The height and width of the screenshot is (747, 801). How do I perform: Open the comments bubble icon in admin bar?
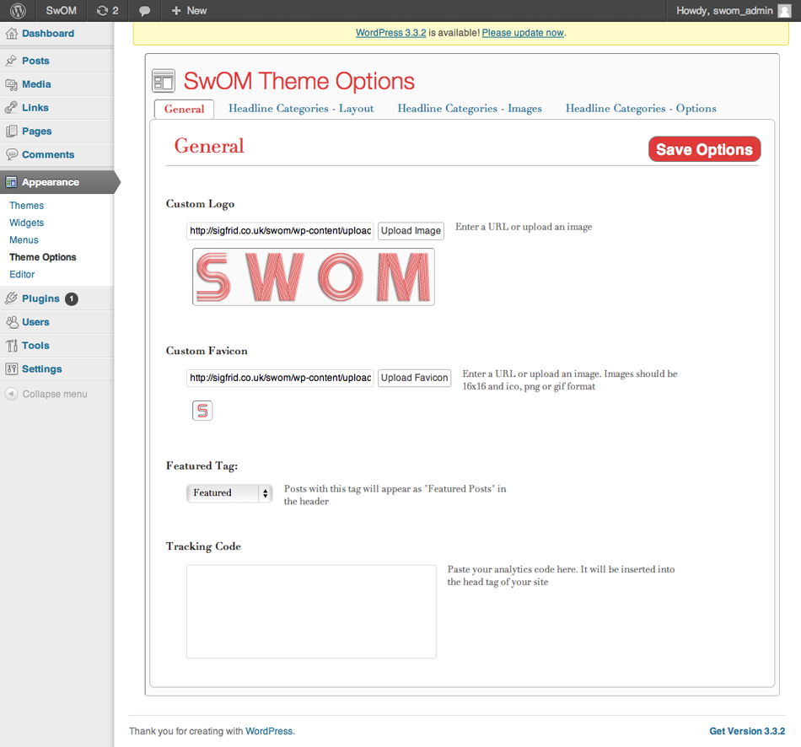pos(144,11)
